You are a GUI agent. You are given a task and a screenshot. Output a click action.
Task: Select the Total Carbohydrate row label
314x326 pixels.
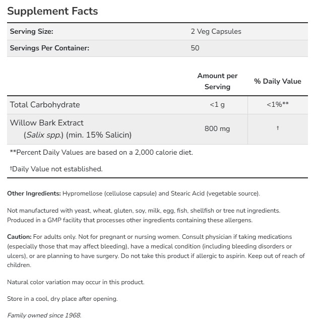[x=45, y=105]
